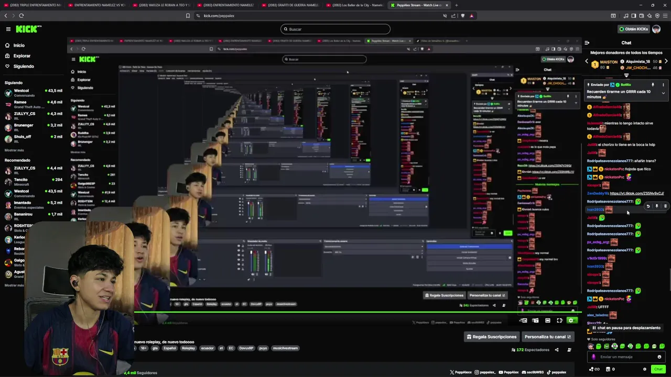Viewport: 671px width, 377px height.
Task: Open PeppAlexx X profile link
Action: pyautogui.click(x=461, y=372)
